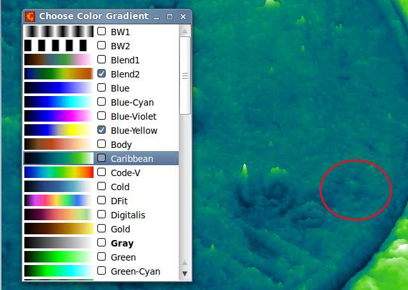Select the Blue-Yellow gradient swatch
Image resolution: width=408 pixels, height=290 pixels.
[x=59, y=130]
